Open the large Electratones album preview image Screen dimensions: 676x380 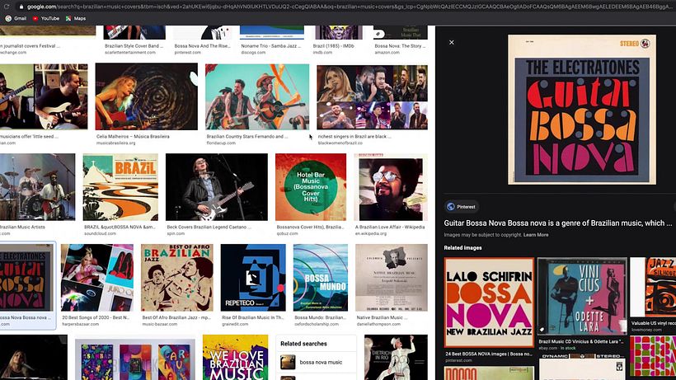pos(581,110)
